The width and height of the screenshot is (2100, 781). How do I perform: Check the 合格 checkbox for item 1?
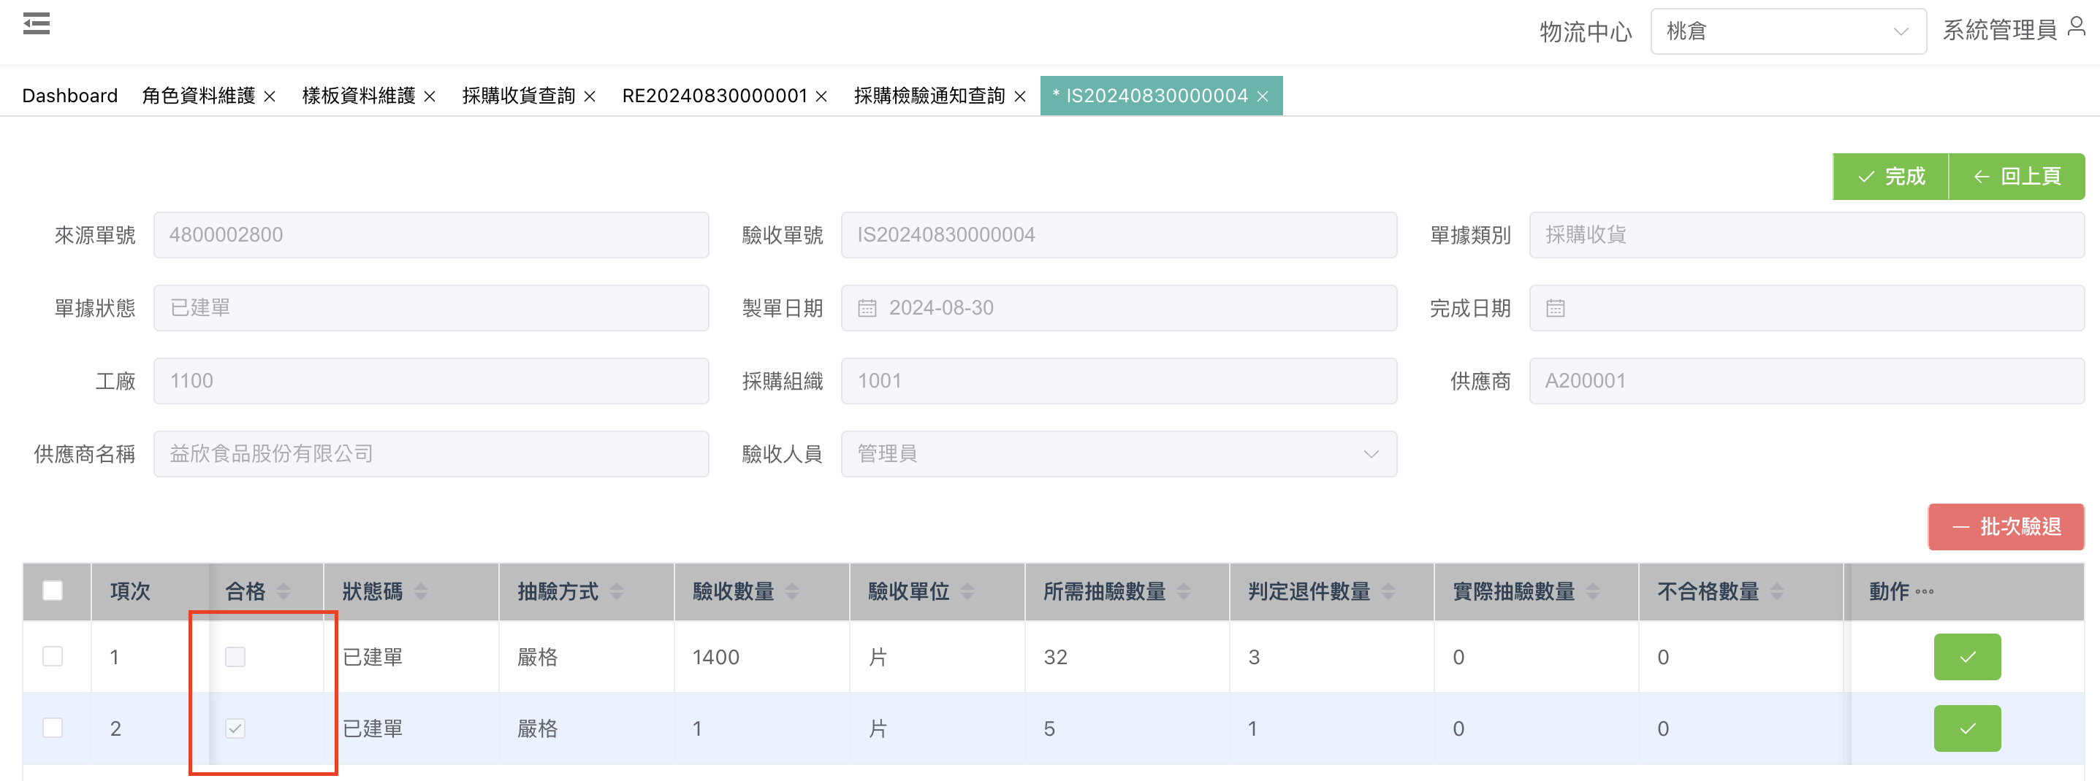[x=235, y=656]
